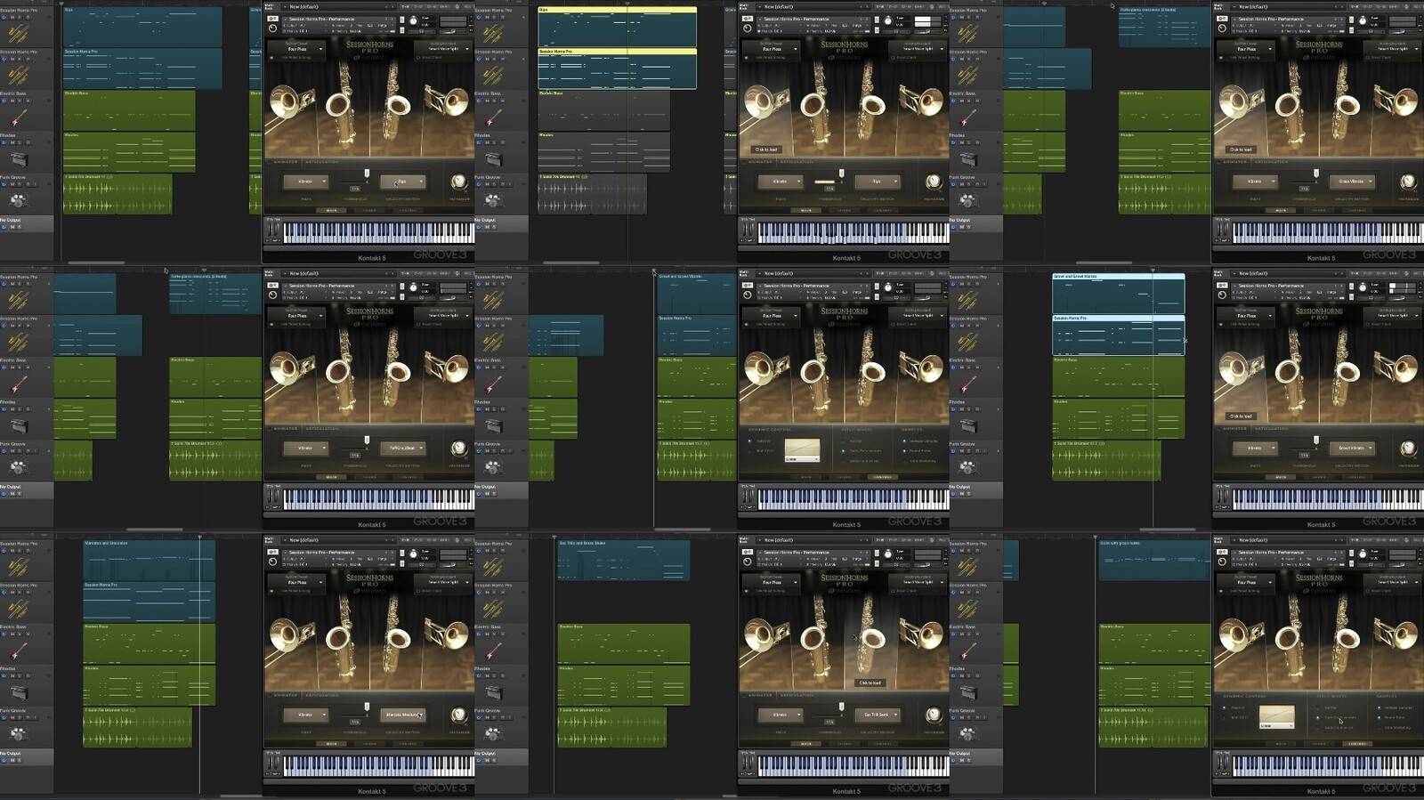Click active Control tab in center frame
This screenshot has width=1424, height=800.
882,477
